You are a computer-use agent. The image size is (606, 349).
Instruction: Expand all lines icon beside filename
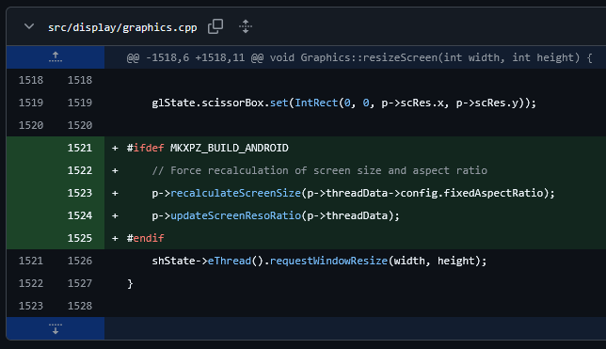(x=246, y=26)
